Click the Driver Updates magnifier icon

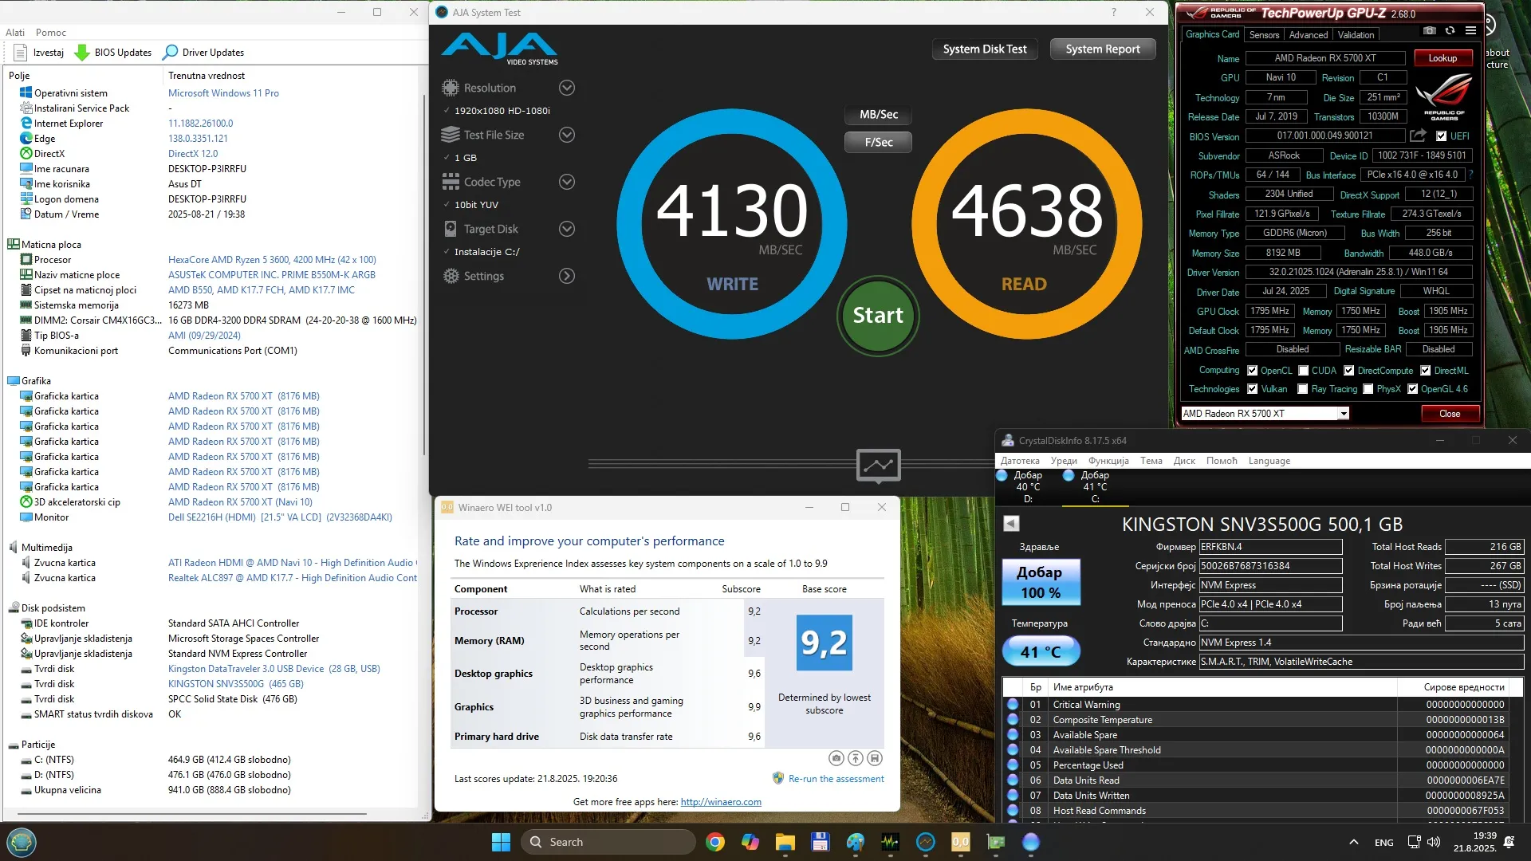(170, 53)
